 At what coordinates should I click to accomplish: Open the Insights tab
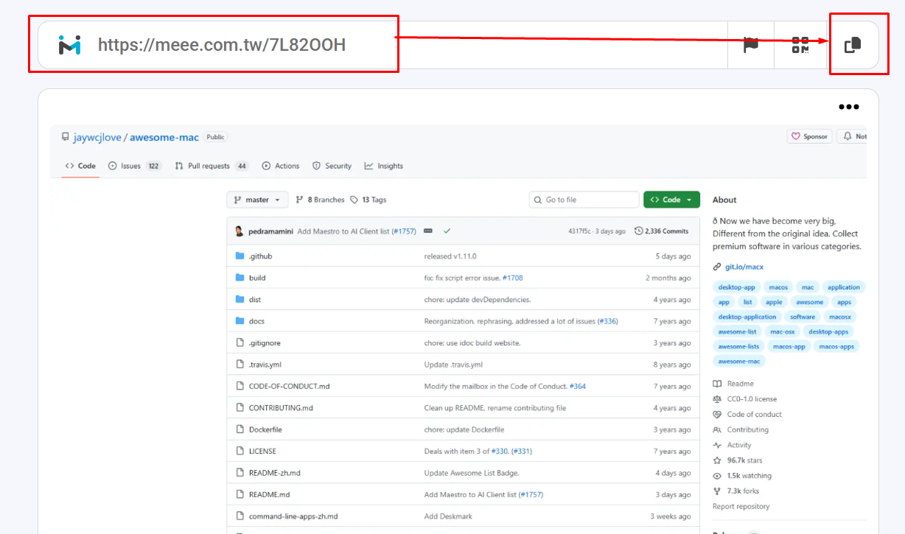click(x=383, y=166)
